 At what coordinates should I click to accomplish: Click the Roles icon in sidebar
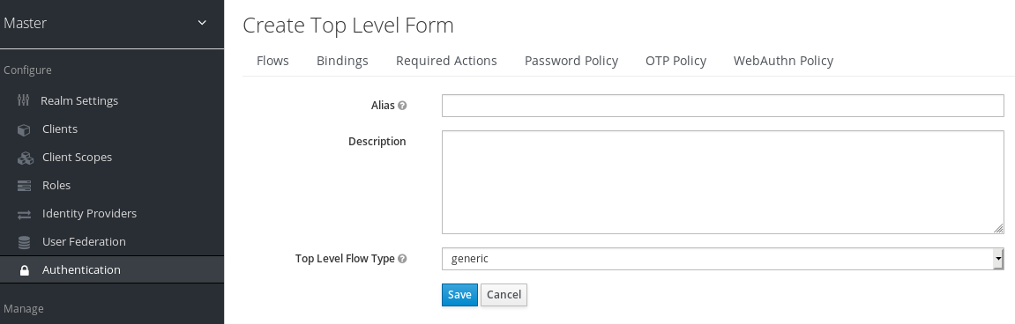point(24,187)
